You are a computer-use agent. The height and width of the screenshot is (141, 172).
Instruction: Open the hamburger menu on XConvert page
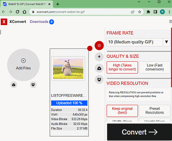point(170,22)
